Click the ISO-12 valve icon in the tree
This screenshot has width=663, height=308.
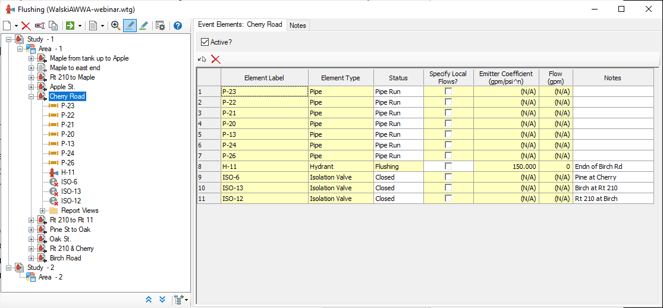[x=54, y=201]
